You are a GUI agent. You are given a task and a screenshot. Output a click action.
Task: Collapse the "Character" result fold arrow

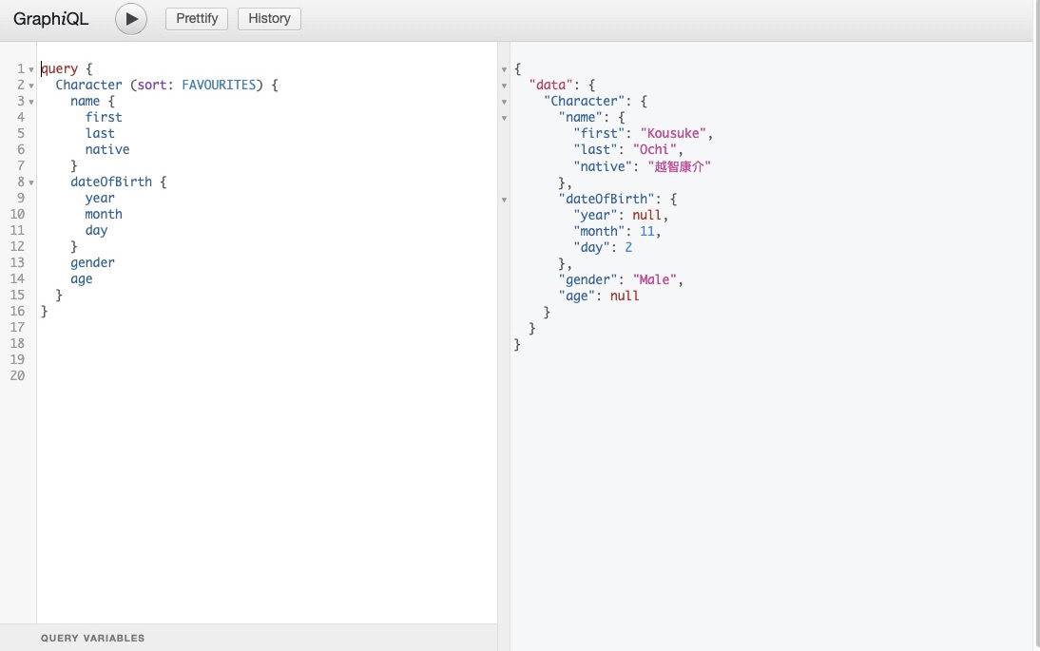pos(504,102)
